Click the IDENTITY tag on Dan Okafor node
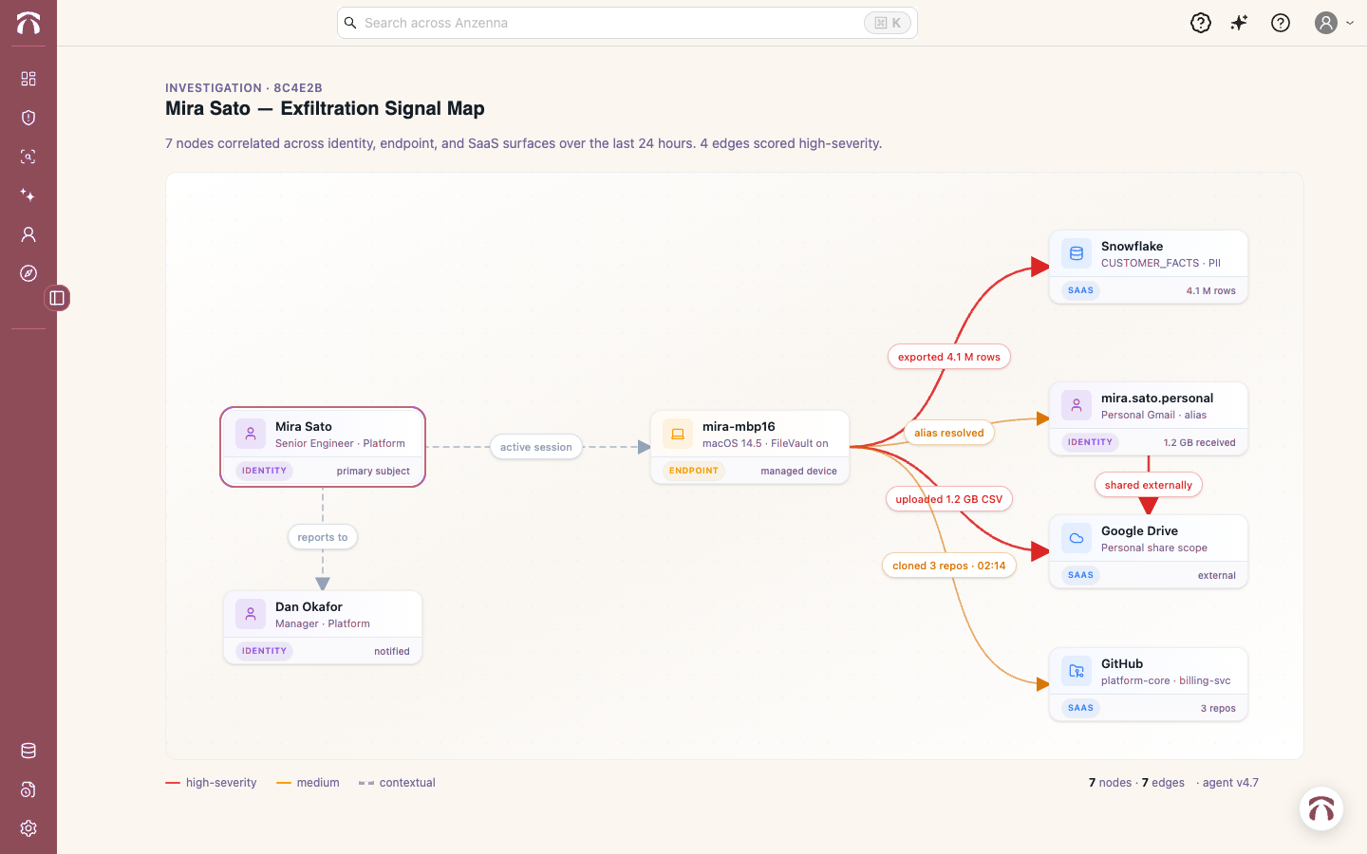 tap(264, 651)
